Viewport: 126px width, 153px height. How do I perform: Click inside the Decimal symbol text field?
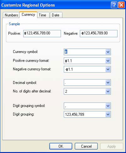pyautogui.click(x=85, y=83)
